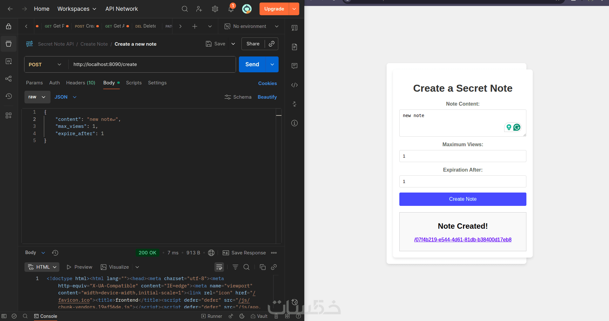Open the Flows sidebar panel
This screenshot has width=609, height=321.
(9, 79)
